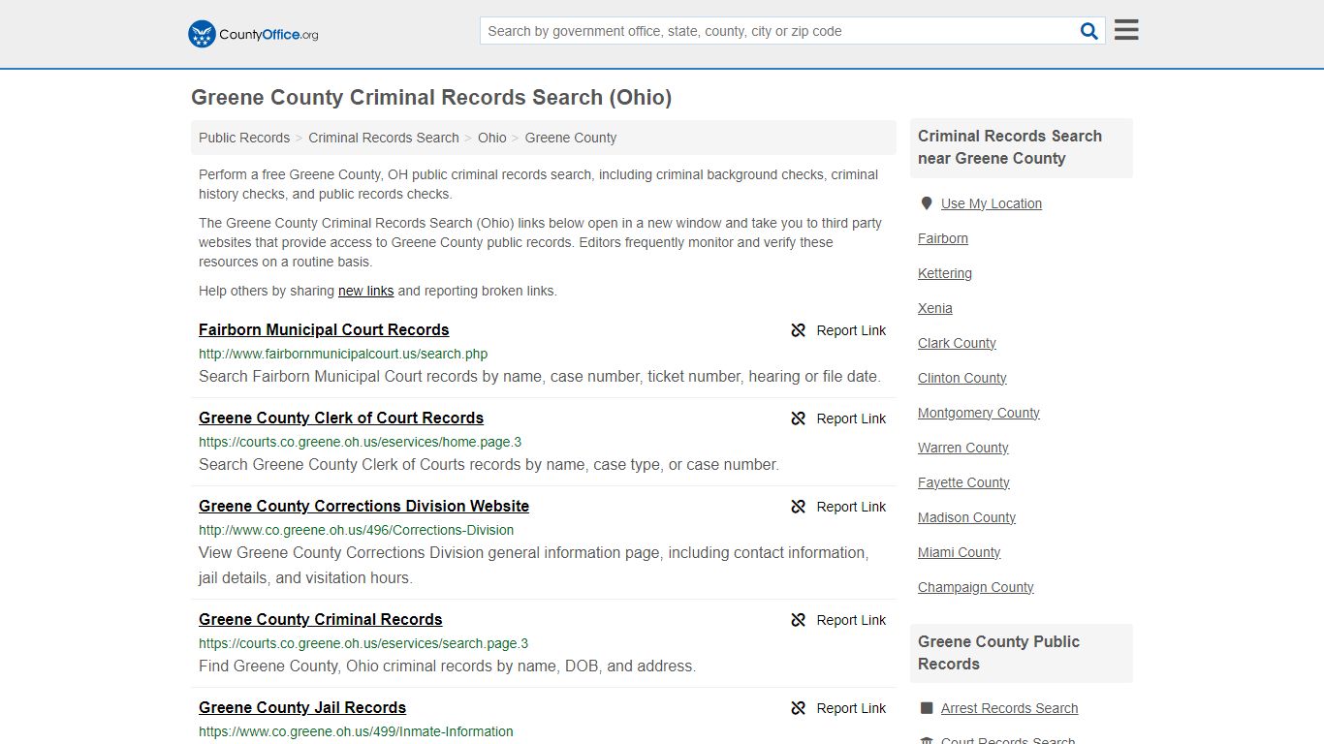This screenshot has height=744, width=1324.
Task: Open Kettering nearby link
Action: pos(945,273)
